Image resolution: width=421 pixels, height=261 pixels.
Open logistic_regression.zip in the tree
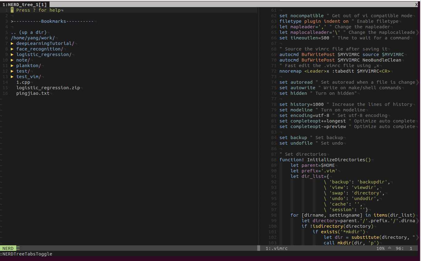(48, 88)
